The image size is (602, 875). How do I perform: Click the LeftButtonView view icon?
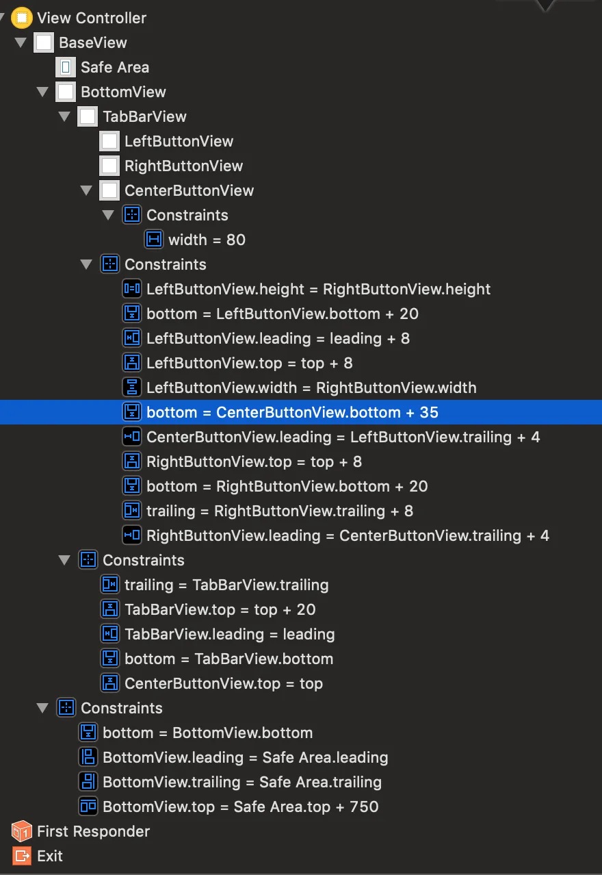point(109,141)
